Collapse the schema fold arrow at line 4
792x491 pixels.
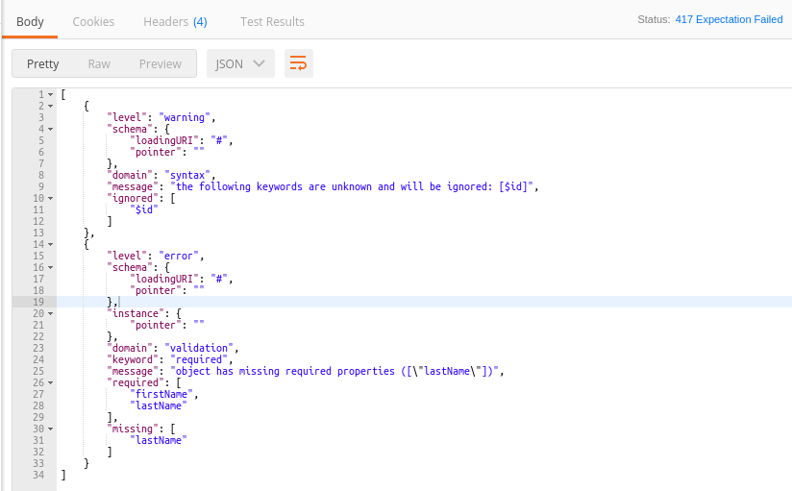[x=51, y=130]
